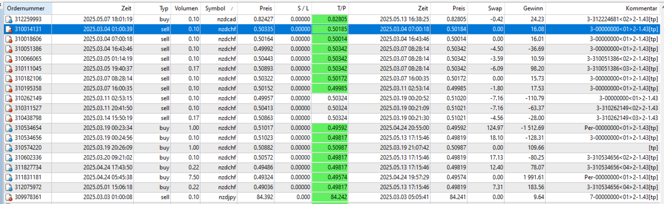Select the profit value 183.56
The height and width of the screenshot is (204, 664).
pyautogui.click(x=535, y=187)
